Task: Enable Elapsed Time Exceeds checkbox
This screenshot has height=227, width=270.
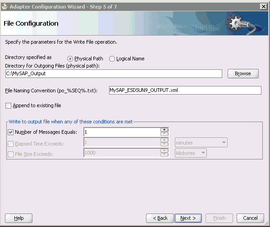Action: coord(10,144)
